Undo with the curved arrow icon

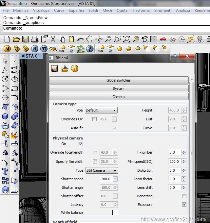click(80, 39)
